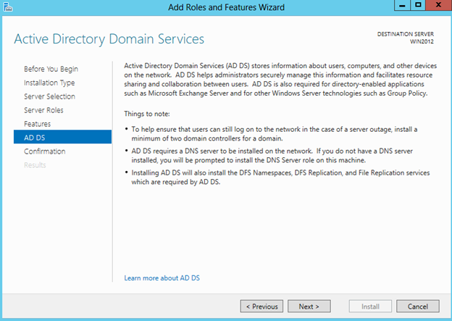Open the Installation Type step

tap(50, 83)
